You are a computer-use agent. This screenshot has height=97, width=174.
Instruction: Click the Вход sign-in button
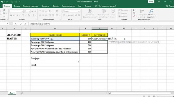[151, 2]
